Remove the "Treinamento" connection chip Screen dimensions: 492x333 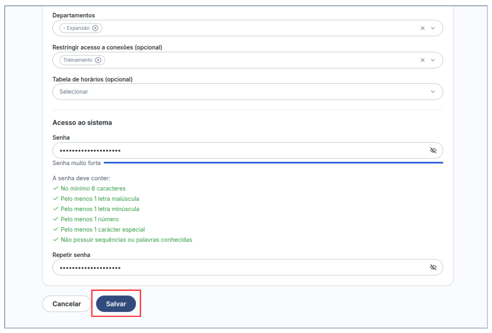point(97,60)
